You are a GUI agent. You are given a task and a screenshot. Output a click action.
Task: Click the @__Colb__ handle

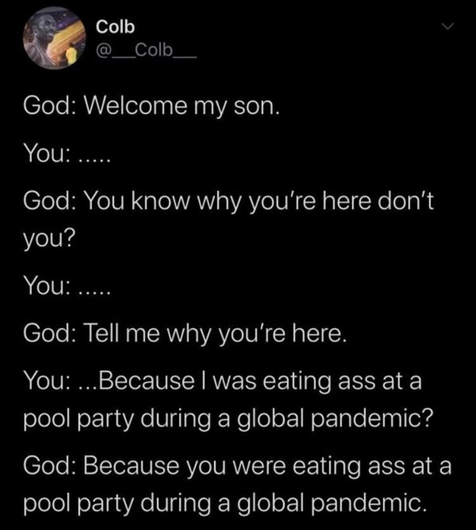pyautogui.click(x=146, y=51)
